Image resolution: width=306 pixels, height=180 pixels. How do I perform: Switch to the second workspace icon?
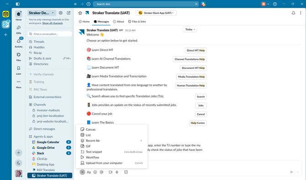click(5, 24)
